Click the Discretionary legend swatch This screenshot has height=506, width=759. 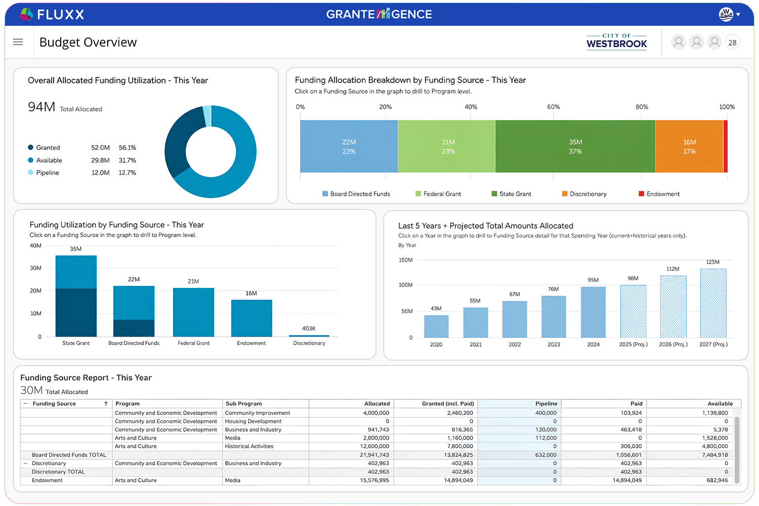click(565, 194)
